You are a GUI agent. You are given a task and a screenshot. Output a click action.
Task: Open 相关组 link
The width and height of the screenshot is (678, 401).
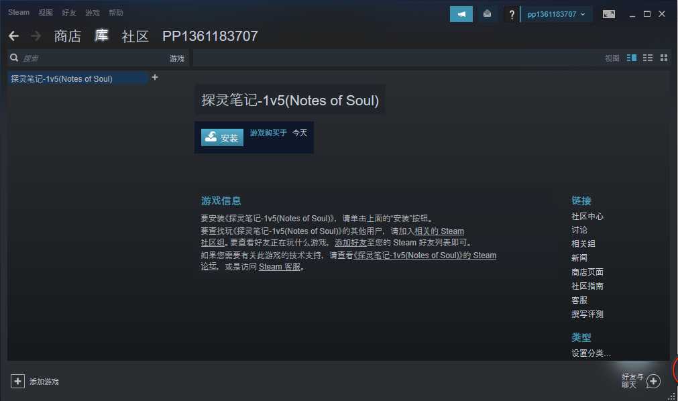point(583,243)
